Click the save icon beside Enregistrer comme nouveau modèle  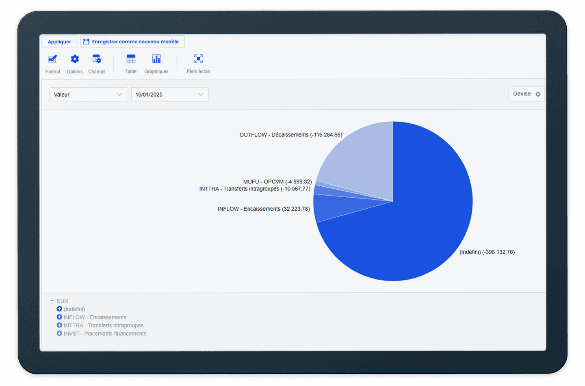pos(86,41)
